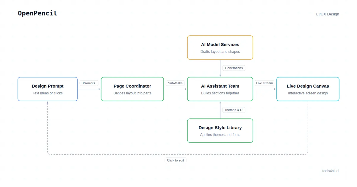Select the Live Design Canvas node
The width and height of the screenshot is (357, 187).
click(308, 89)
